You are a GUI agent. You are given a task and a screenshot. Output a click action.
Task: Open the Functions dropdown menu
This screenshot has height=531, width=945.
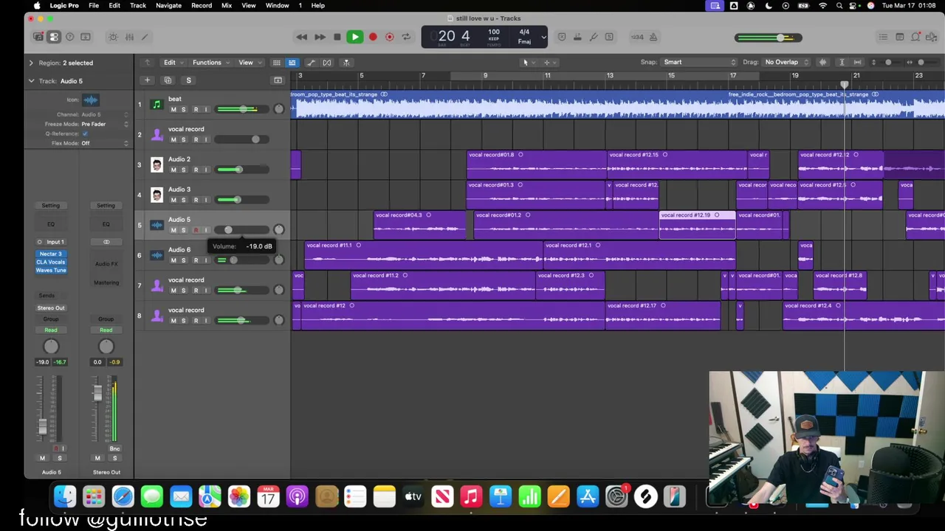pyautogui.click(x=210, y=63)
